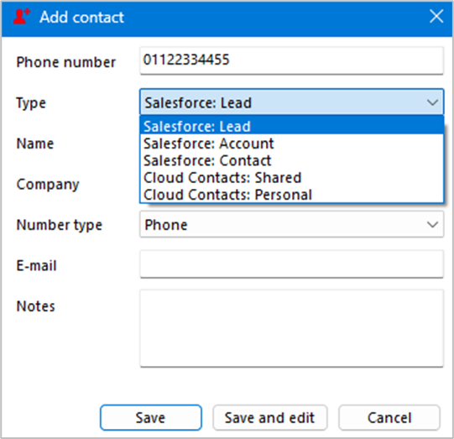The height and width of the screenshot is (439, 454).
Task: Click the Number type label
Action: tap(60, 225)
